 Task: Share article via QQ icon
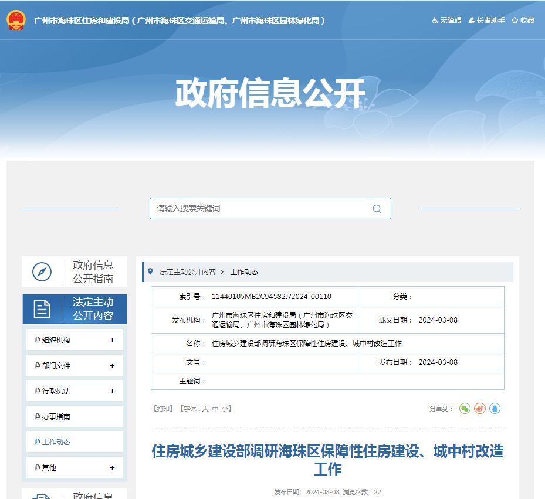(x=495, y=409)
